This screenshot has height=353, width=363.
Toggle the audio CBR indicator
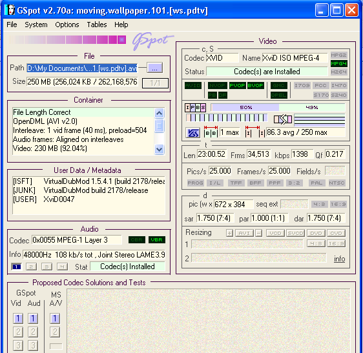[136, 240]
